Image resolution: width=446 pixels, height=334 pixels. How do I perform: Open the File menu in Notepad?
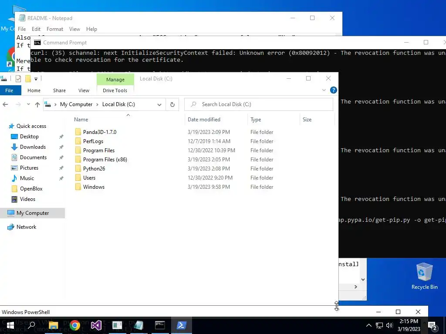[22, 29]
